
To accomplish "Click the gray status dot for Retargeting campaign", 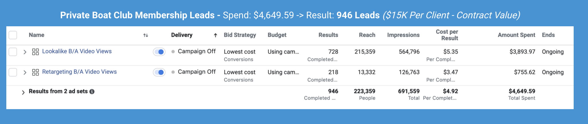I will pos(173,72).
